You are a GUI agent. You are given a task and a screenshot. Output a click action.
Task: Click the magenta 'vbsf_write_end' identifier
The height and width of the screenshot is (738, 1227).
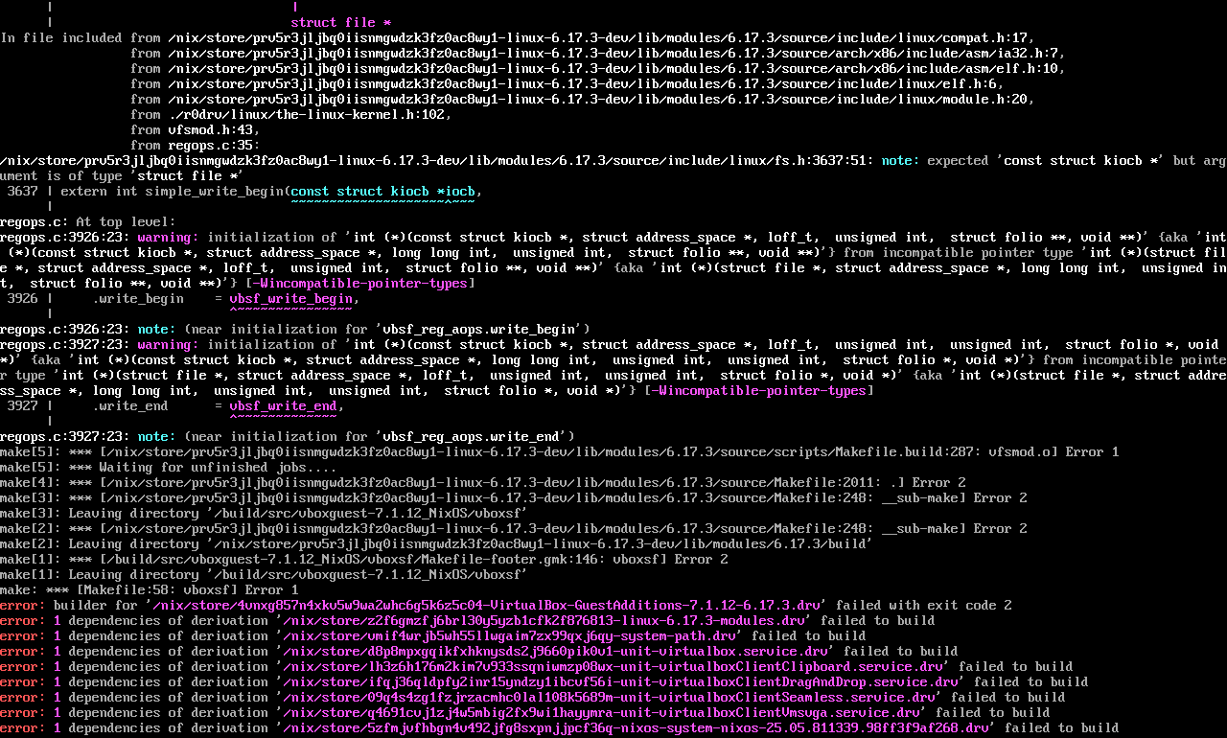click(283, 405)
